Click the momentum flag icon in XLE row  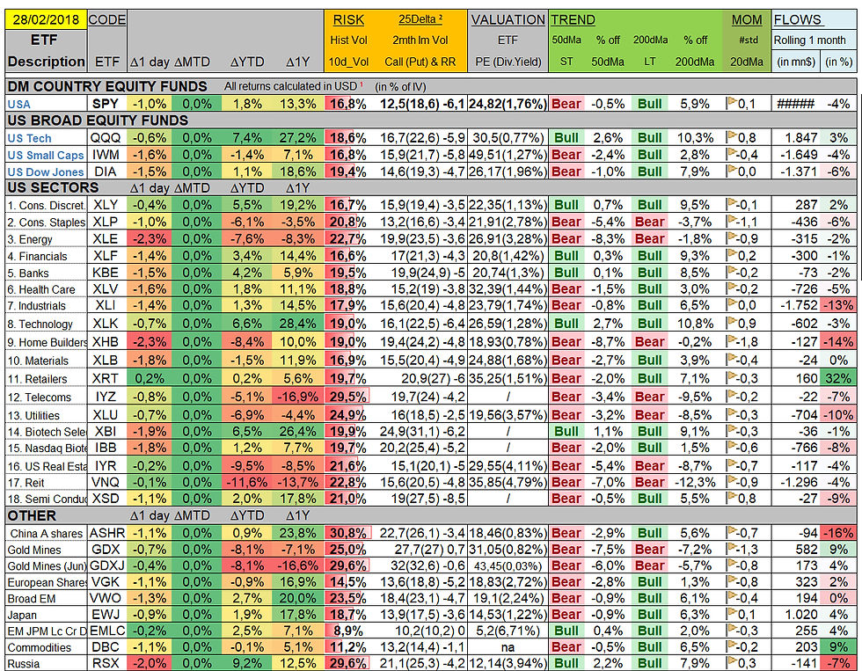[731, 237]
